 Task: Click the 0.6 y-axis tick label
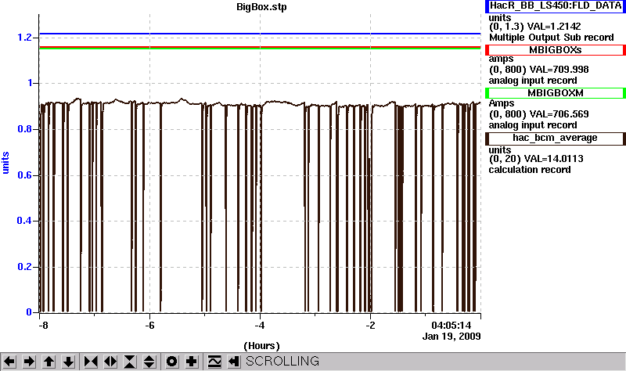click(24, 175)
